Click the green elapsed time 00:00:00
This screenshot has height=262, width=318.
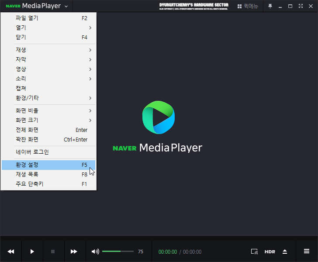click(168, 252)
